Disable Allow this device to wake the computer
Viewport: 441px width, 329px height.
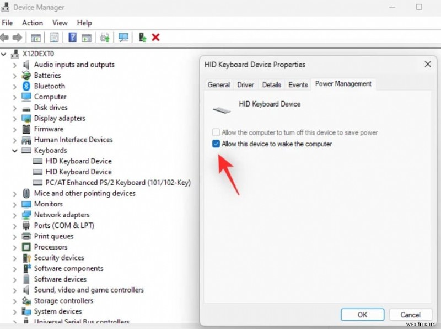click(x=216, y=144)
